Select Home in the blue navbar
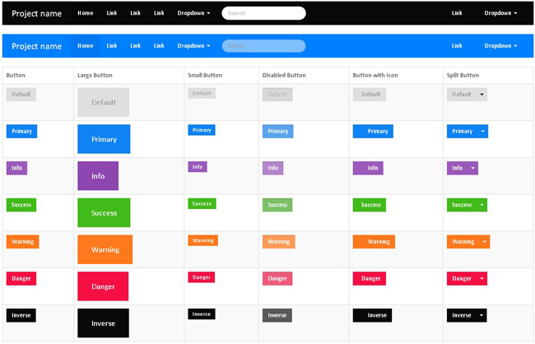 86,46
